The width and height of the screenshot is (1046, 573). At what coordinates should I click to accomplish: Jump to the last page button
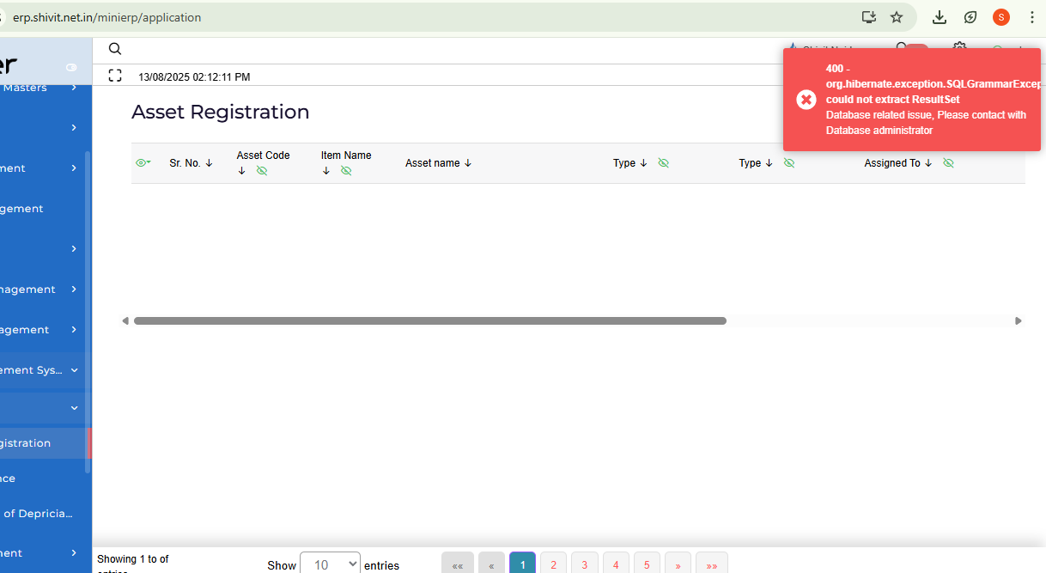pos(711,564)
